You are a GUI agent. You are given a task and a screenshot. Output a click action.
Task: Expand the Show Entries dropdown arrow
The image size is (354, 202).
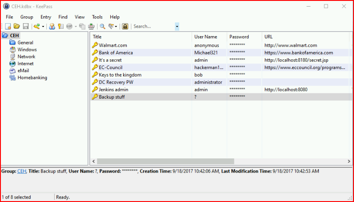(x=116, y=26)
